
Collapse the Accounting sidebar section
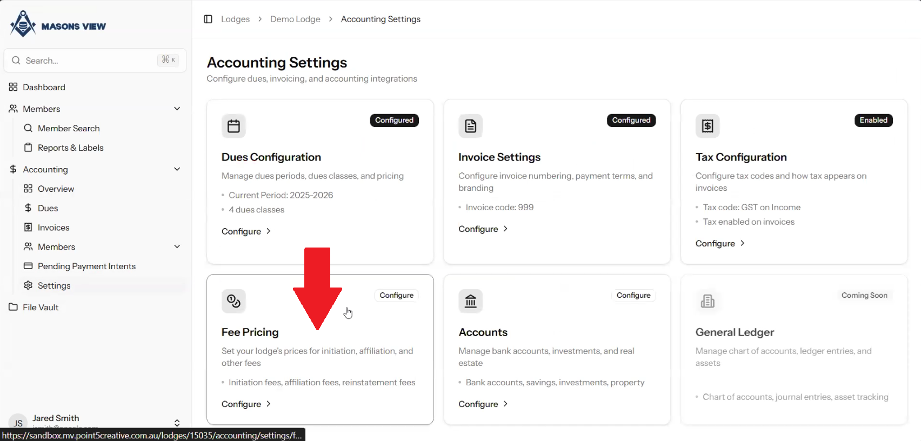click(x=177, y=169)
